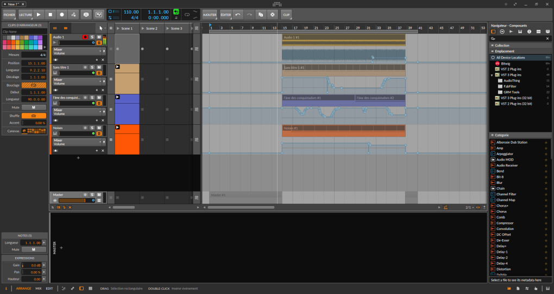
Task: Open the presets browser tab icon
Action: tap(502, 31)
